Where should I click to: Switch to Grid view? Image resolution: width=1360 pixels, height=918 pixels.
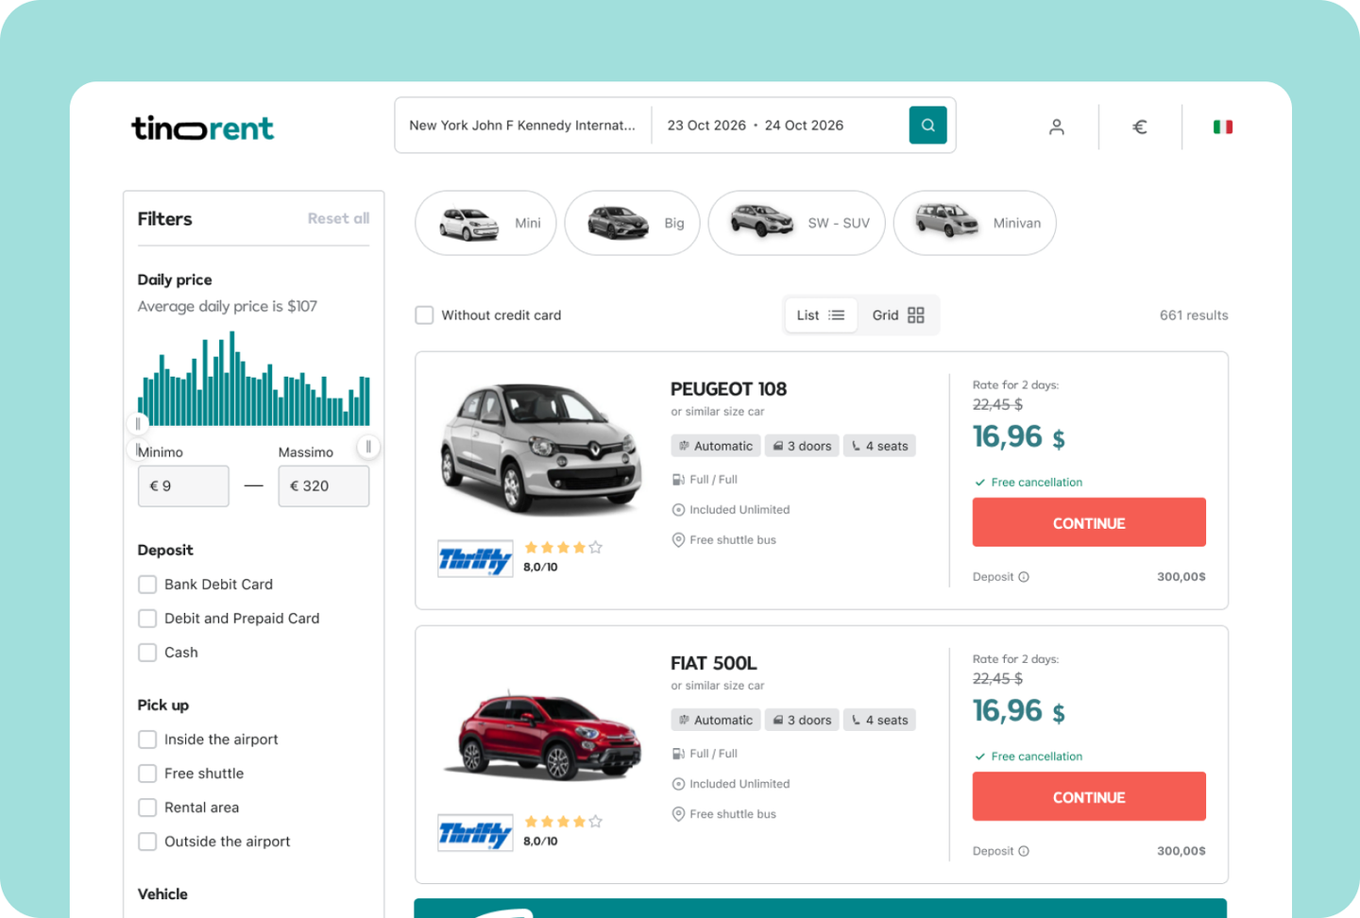[x=898, y=315]
